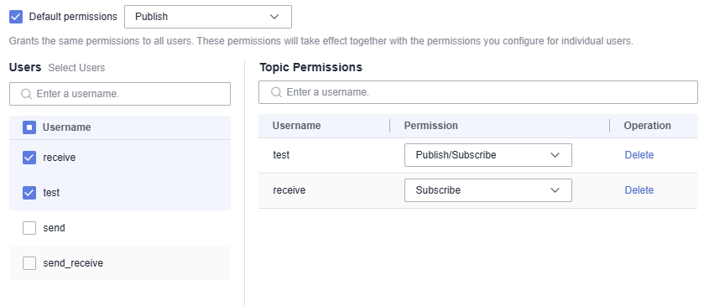Click the magnifier icon in Topic Permissions search
This screenshot has height=306, width=704.
coord(277,92)
